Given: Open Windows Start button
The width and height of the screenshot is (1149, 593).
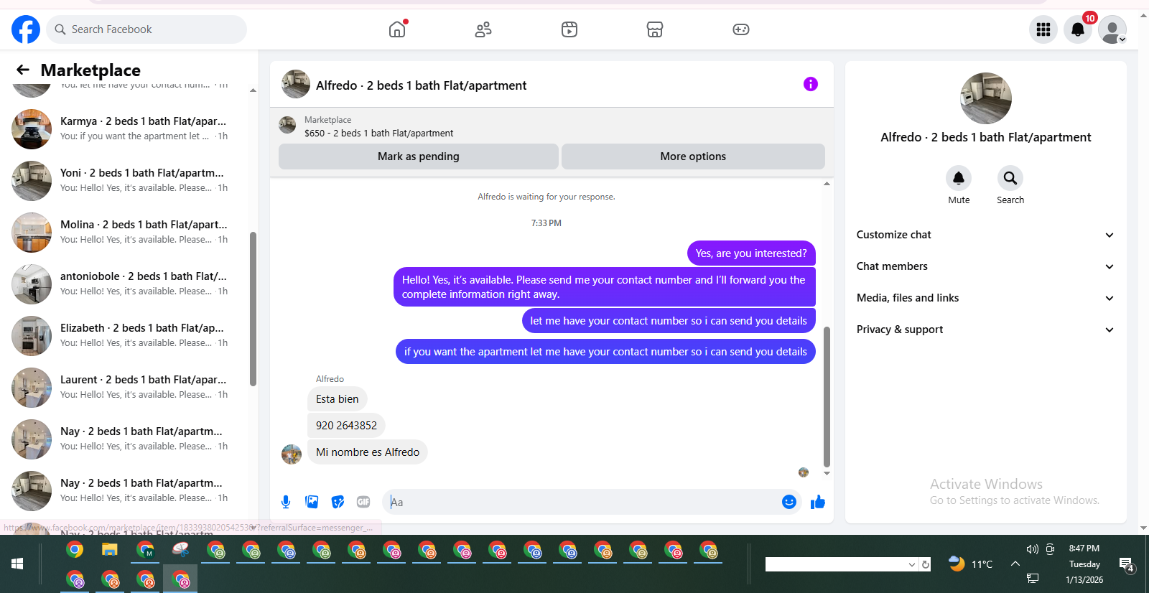Looking at the screenshot, I should click(17, 564).
